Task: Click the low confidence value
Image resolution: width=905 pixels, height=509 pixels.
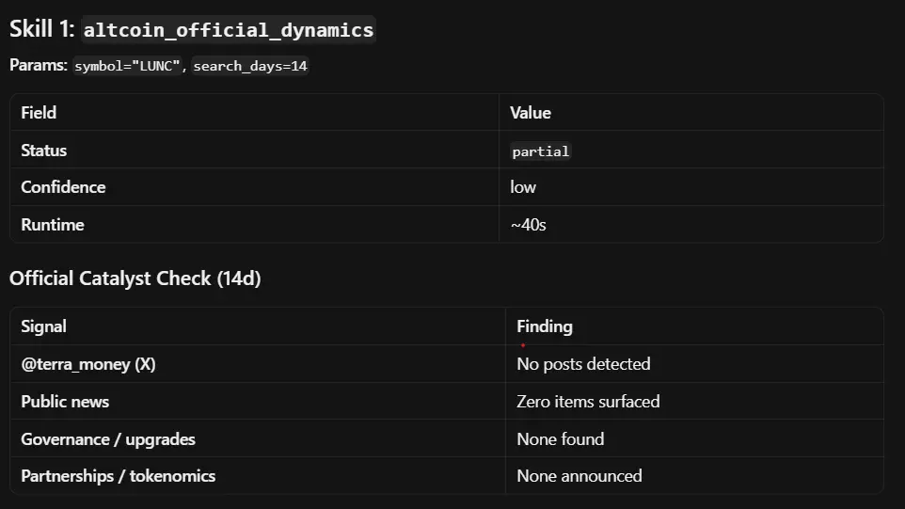Action: point(523,187)
